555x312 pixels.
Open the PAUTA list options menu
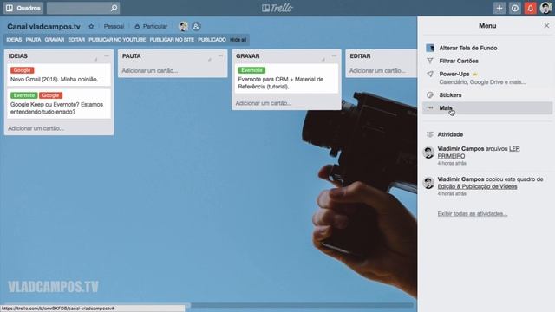220,55
